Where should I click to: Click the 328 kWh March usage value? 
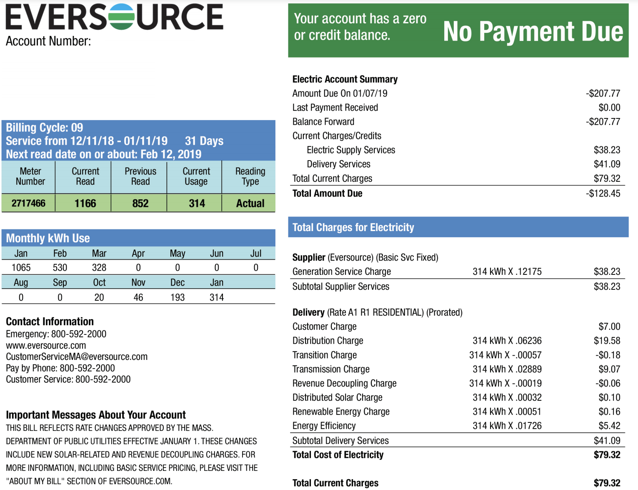coord(99,268)
